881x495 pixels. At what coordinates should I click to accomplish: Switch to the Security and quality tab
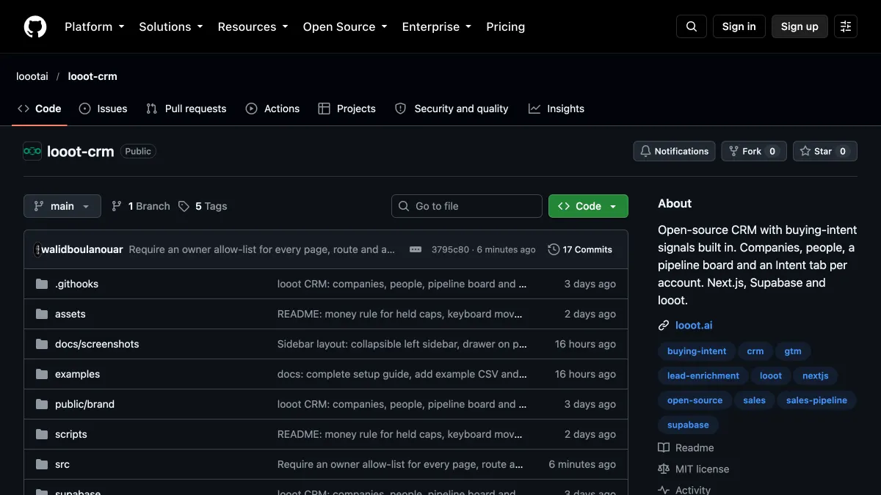(452, 109)
